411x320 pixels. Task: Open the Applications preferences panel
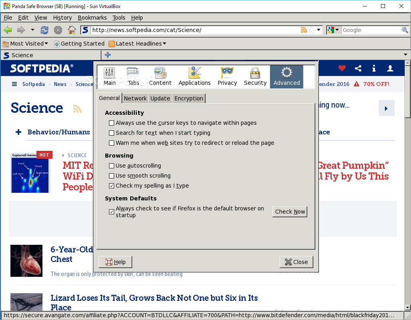click(195, 76)
